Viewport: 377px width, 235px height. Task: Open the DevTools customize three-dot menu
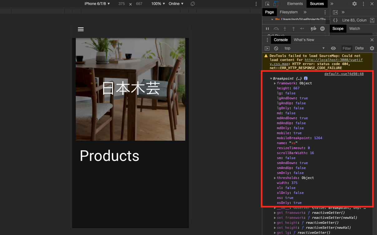[363, 4]
